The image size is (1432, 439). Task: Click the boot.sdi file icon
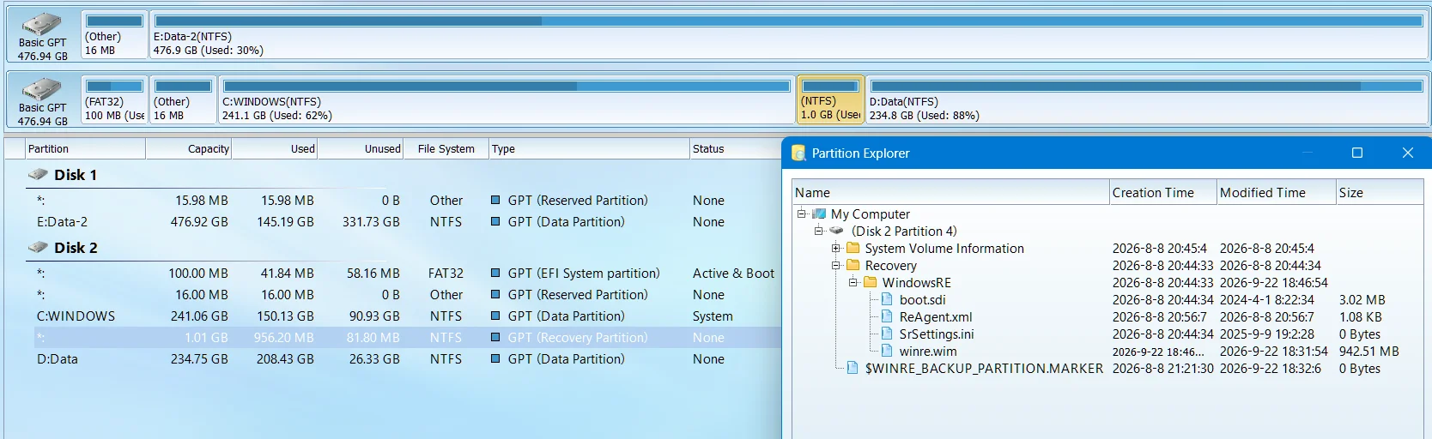pyautogui.click(x=888, y=299)
